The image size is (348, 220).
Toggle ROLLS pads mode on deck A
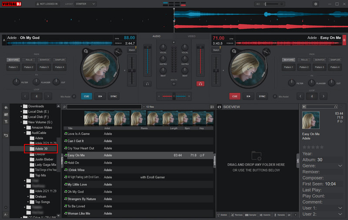[x=29, y=60]
